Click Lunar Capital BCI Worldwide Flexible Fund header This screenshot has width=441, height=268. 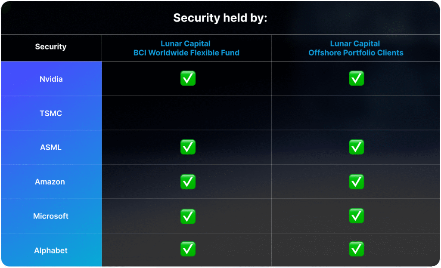(186, 48)
